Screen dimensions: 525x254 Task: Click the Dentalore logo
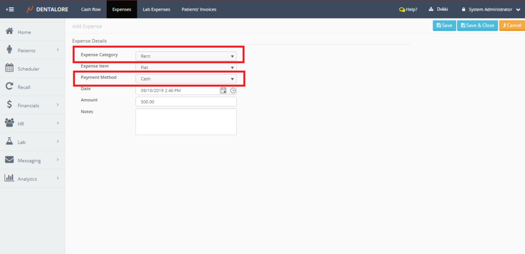tap(47, 9)
